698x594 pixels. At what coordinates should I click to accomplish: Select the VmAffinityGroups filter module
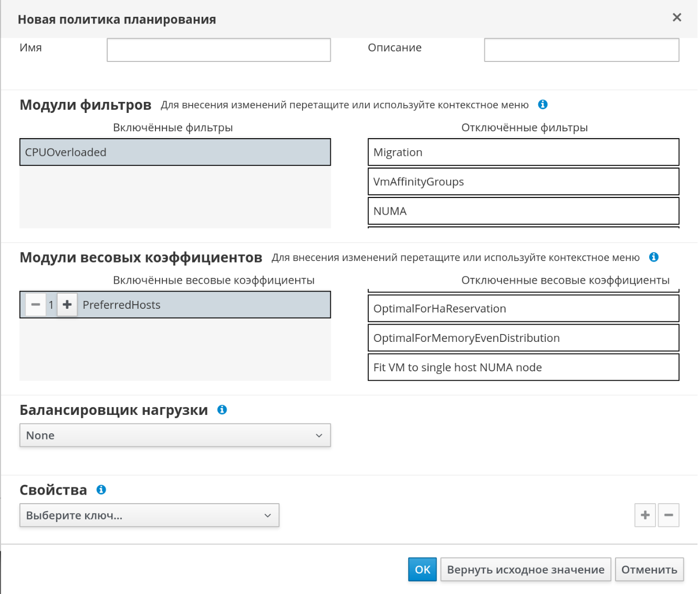pos(523,182)
